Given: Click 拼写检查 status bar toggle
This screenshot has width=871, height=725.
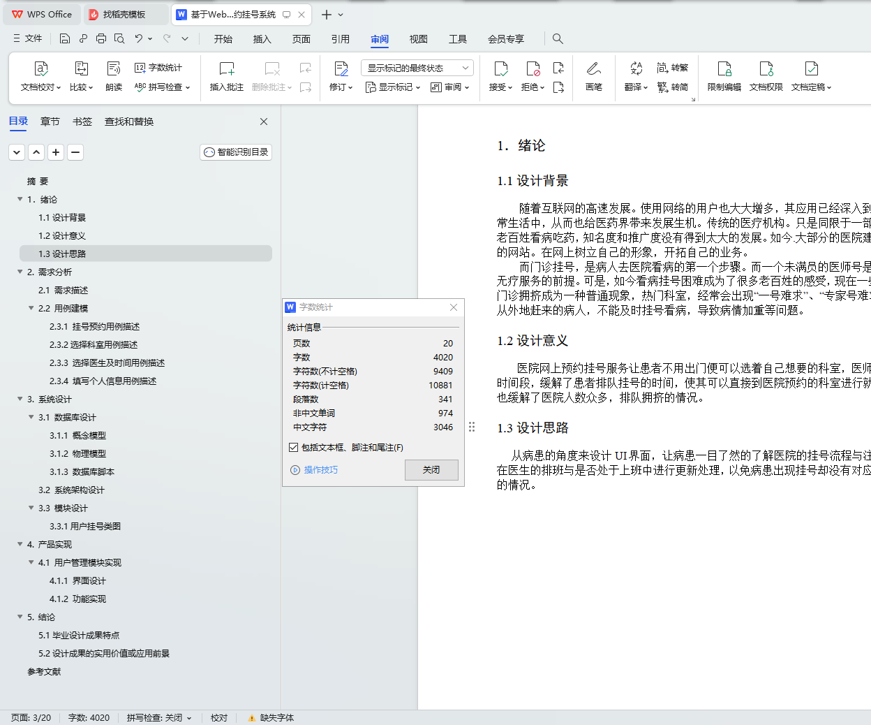Looking at the screenshot, I should [158, 718].
